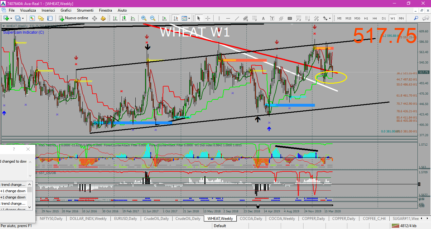
Task: Switch to NIFTY50,Daily chart tab
Action: [x=51, y=218]
